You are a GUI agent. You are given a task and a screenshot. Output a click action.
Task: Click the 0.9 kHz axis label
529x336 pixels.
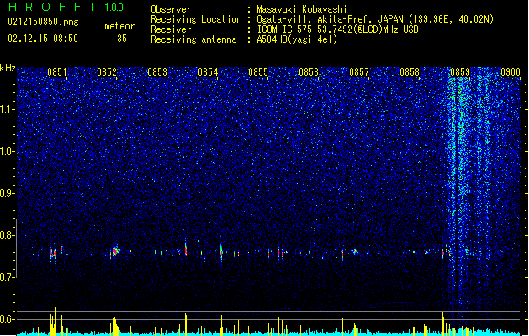[x=8, y=193]
